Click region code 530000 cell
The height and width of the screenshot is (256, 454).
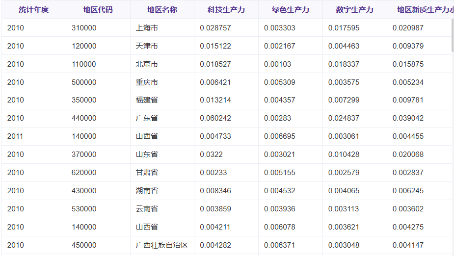click(84, 209)
